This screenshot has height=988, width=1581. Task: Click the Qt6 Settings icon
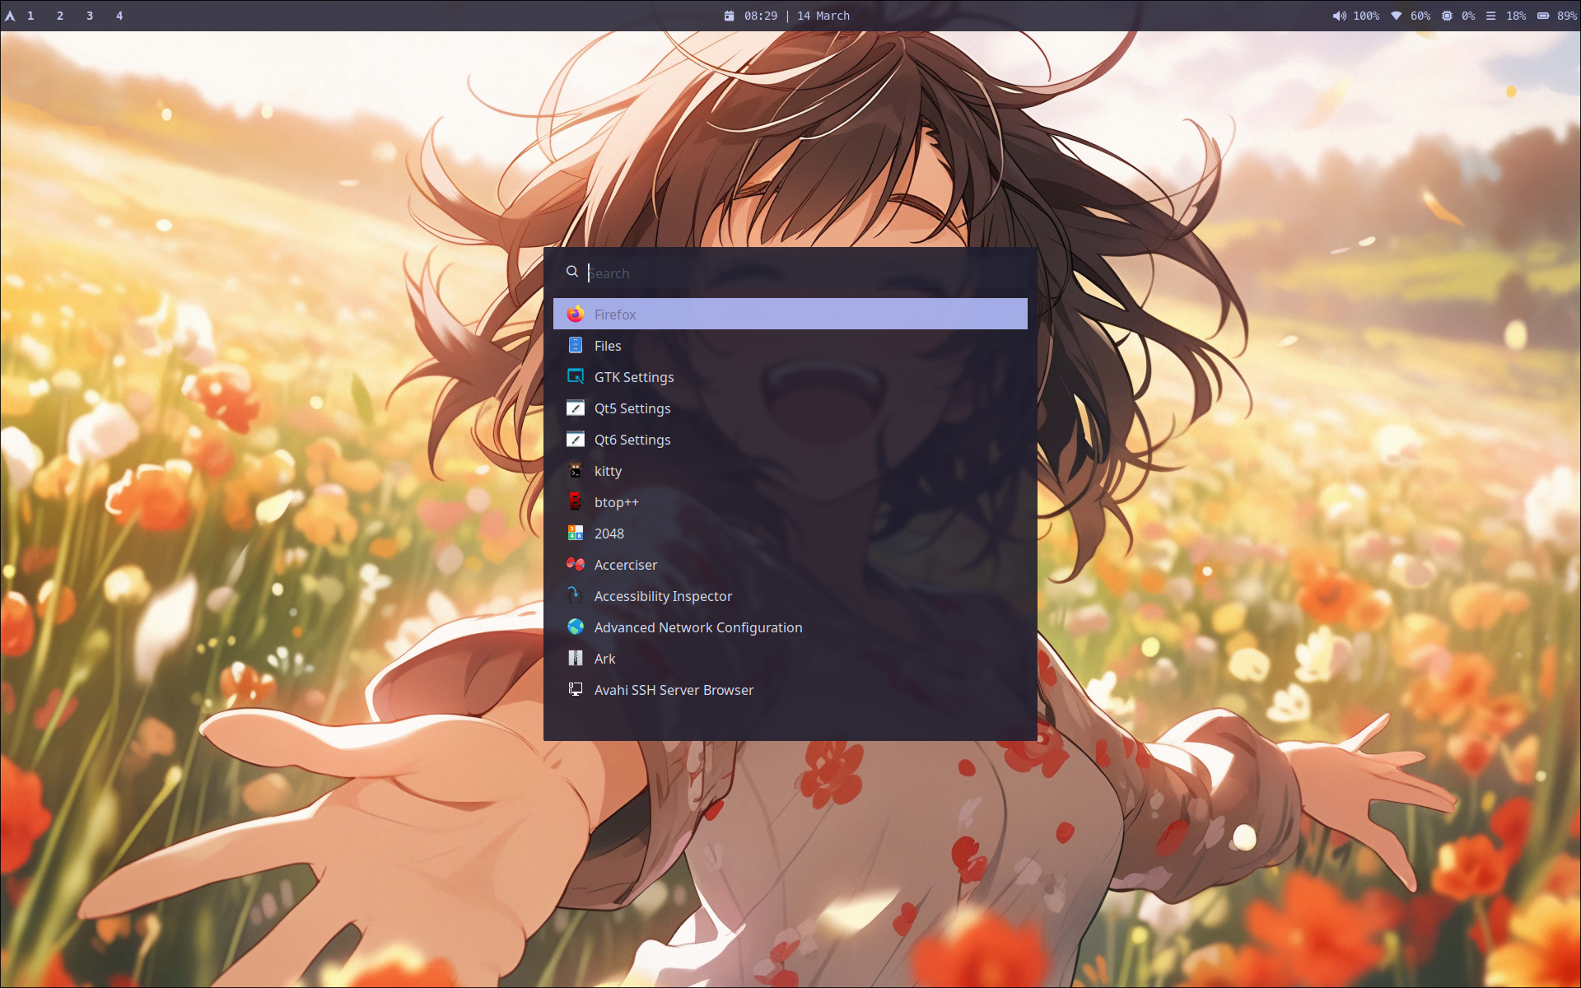click(x=576, y=439)
